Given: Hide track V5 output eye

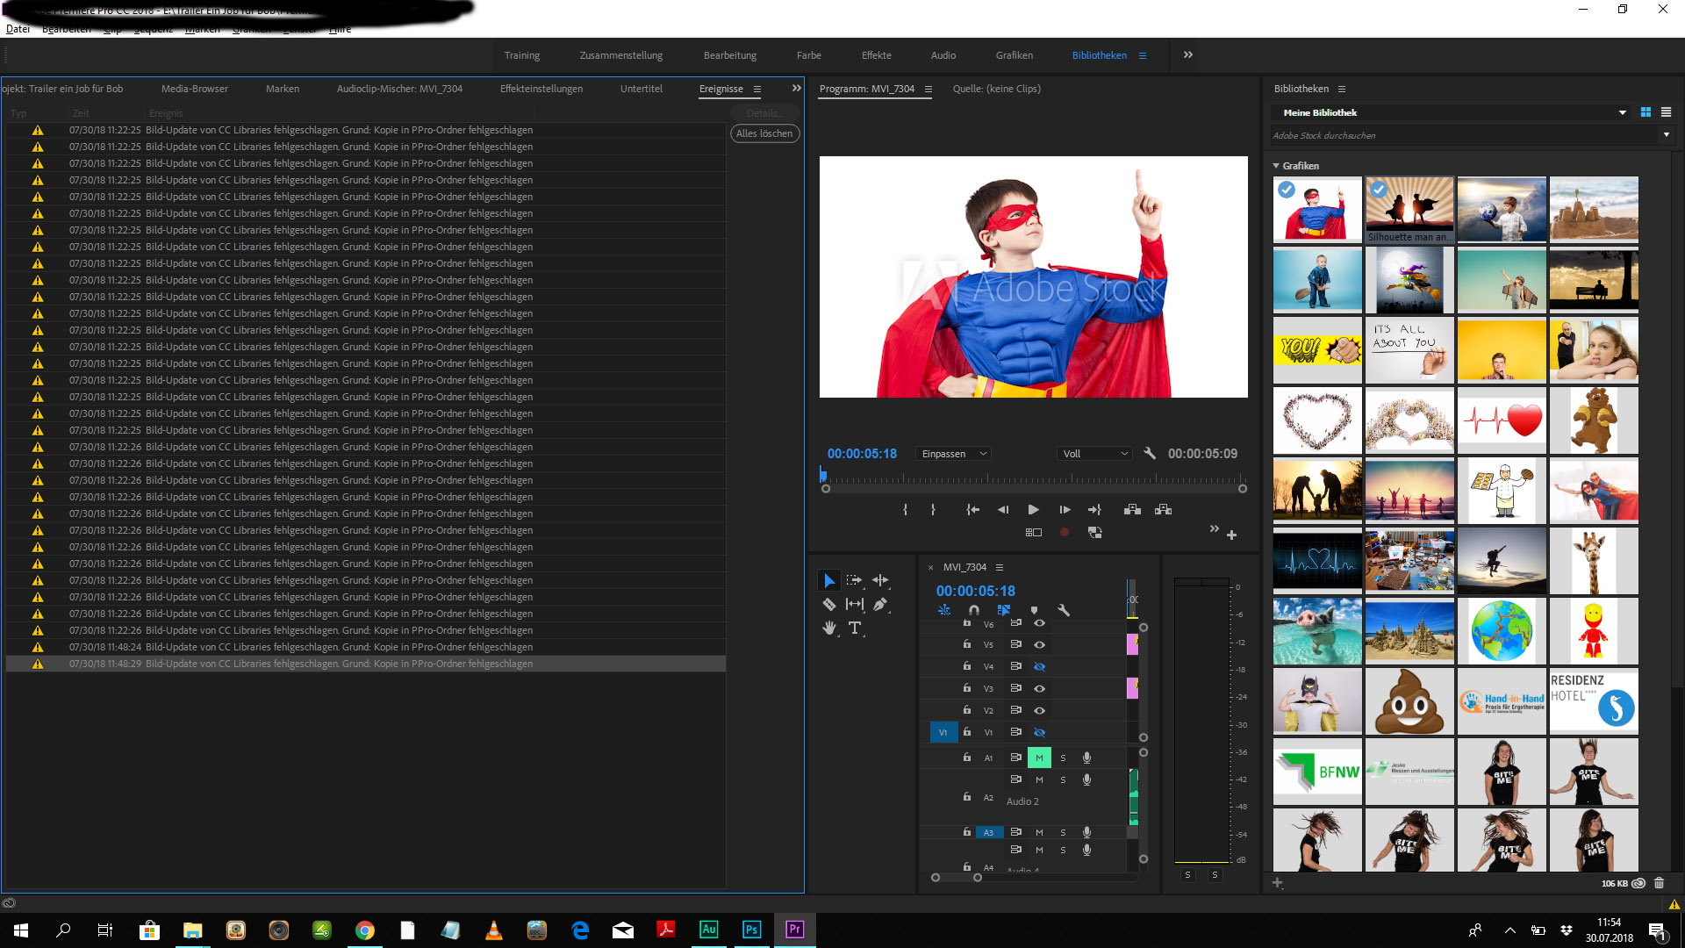Looking at the screenshot, I should coord(1039,644).
